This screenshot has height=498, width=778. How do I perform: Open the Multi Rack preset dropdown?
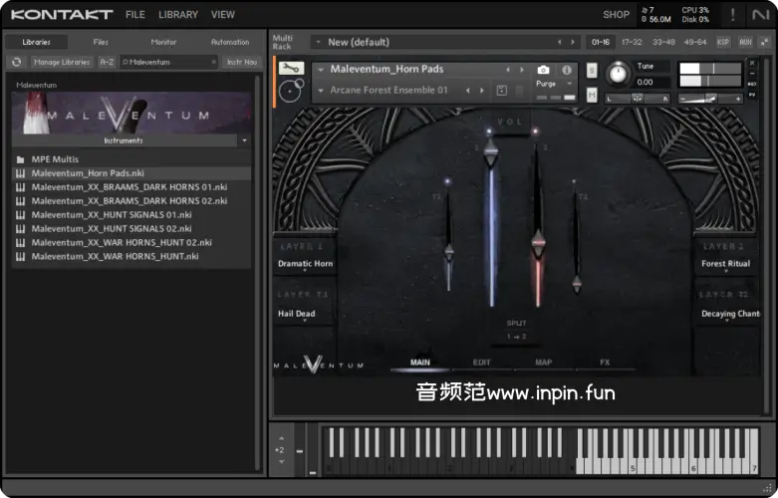click(x=318, y=42)
